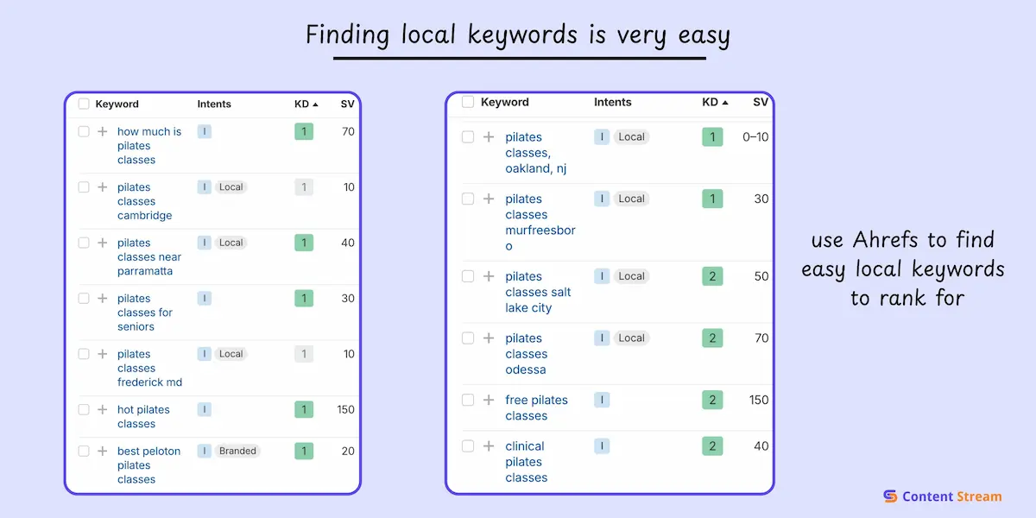1036x518 pixels.
Task: Check the box for 'pilates classes near parramatta'
Action: point(84,243)
